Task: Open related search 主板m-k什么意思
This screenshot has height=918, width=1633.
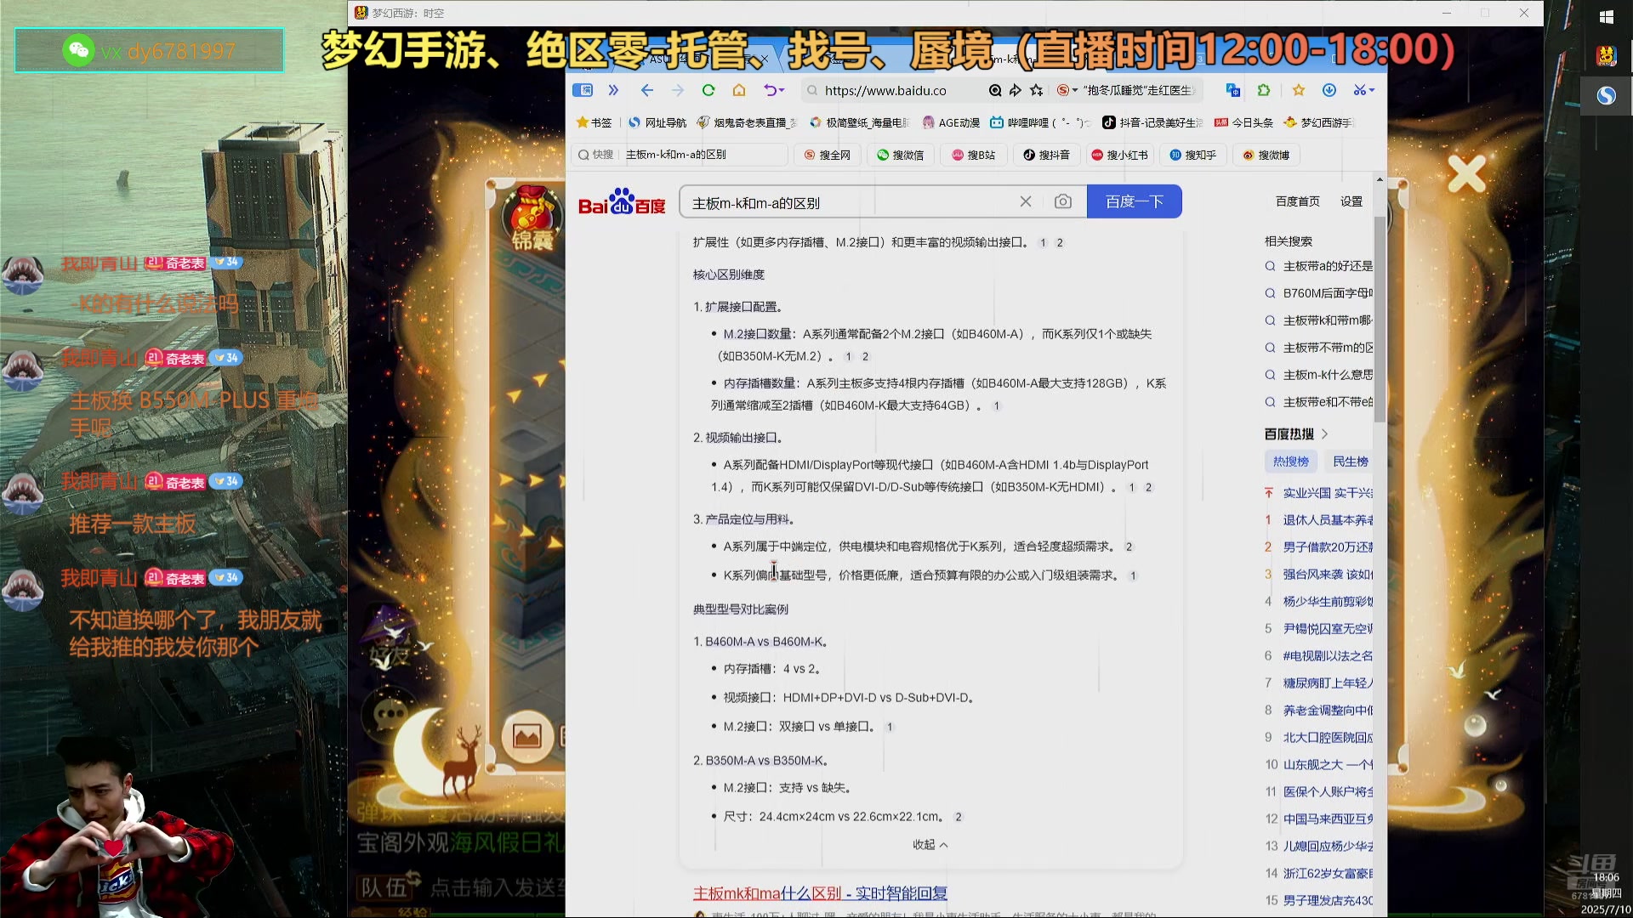Action: coord(1327,375)
